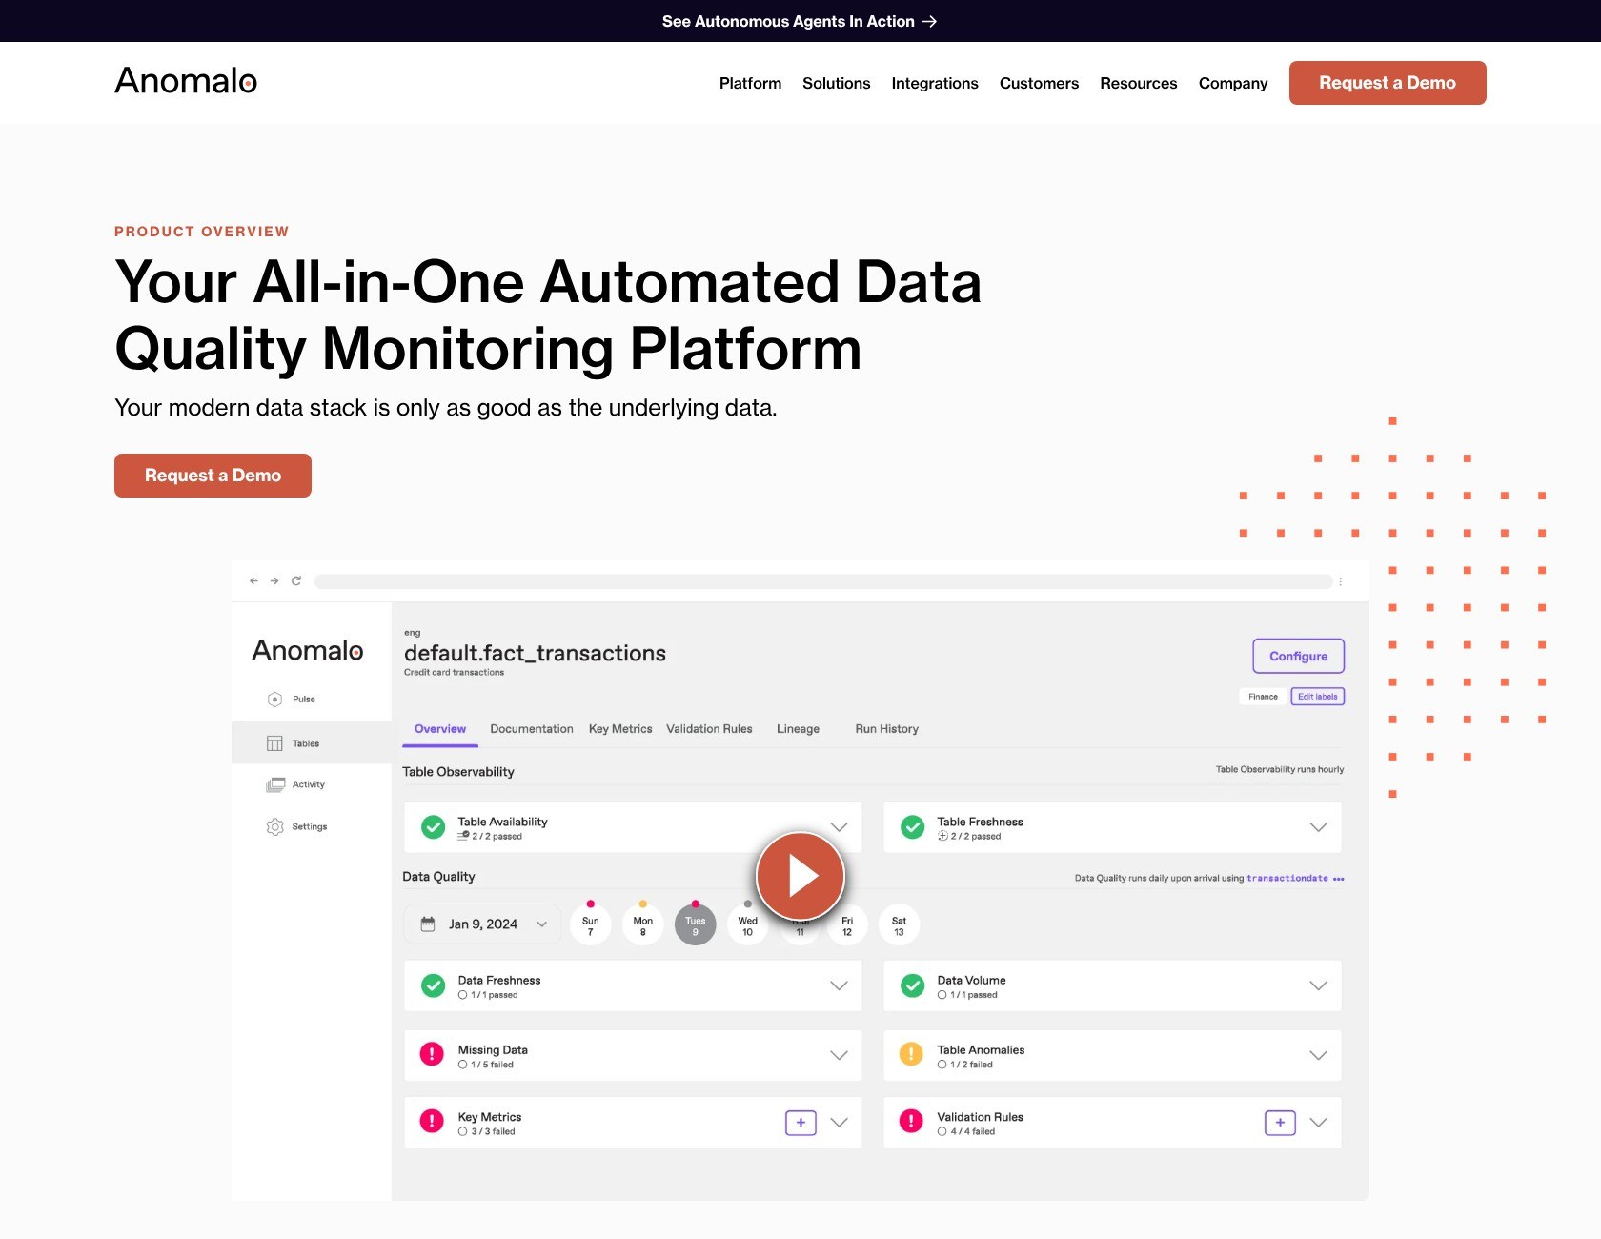The height and width of the screenshot is (1239, 1601).
Task: Click red alert icon on Key Metrics
Action: tap(432, 1121)
